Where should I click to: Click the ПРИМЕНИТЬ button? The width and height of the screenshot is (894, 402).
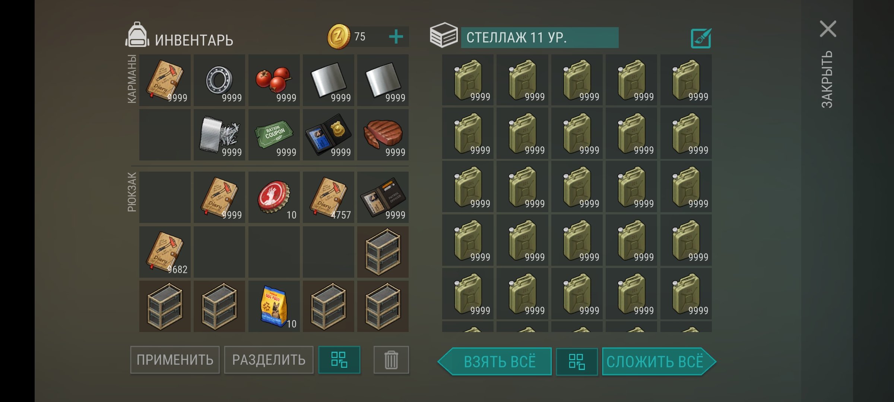pos(175,360)
